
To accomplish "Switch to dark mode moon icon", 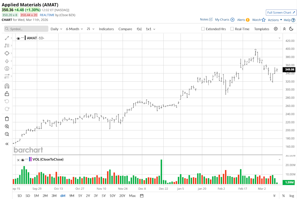I will pyautogui.click(x=291, y=29).
